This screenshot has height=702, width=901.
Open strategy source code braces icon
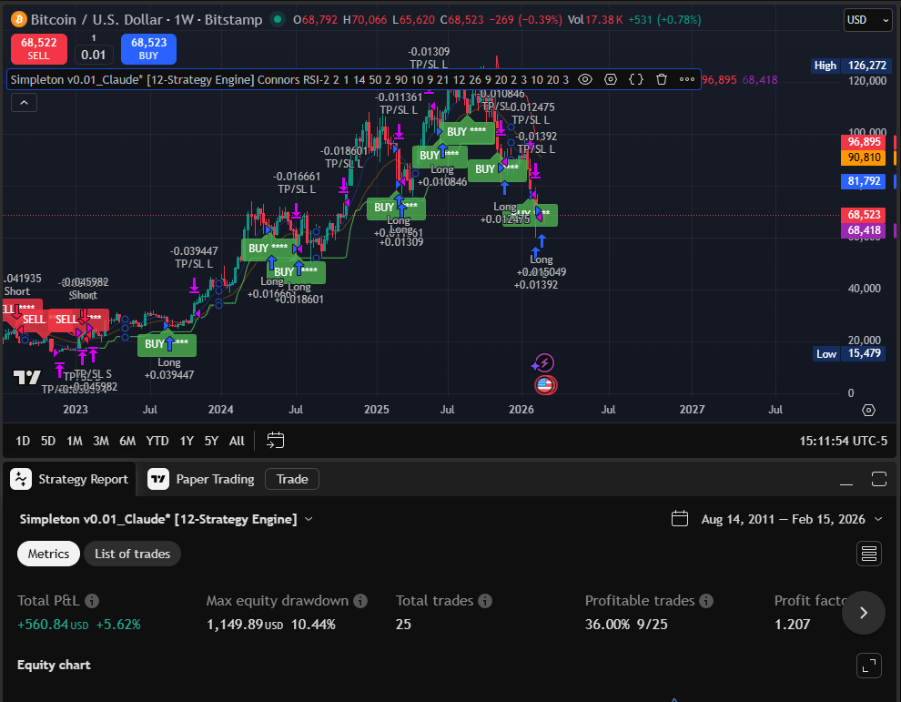click(636, 79)
